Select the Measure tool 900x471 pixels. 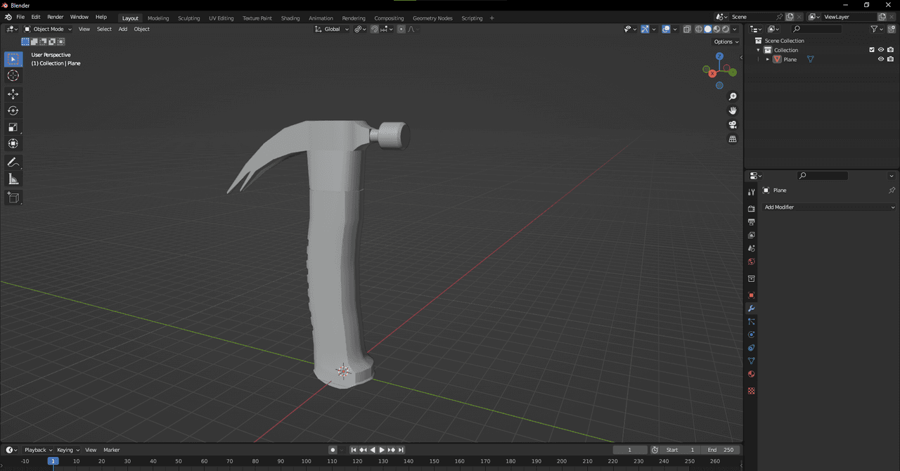click(x=13, y=179)
